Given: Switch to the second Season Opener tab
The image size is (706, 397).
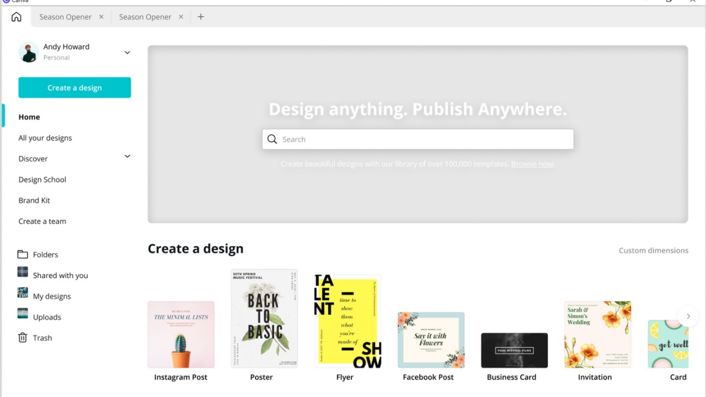Looking at the screenshot, I should 145,17.
